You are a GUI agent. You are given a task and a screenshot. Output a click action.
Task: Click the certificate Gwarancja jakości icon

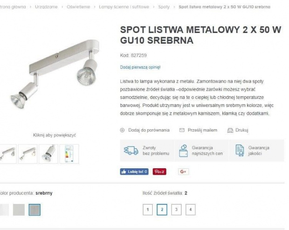[x=240, y=151]
